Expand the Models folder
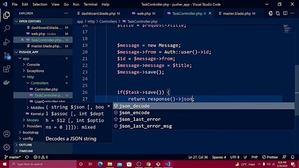 click(33, 120)
